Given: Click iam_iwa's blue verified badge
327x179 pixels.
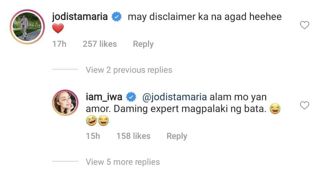Looking at the screenshot, I should [x=131, y=97].
